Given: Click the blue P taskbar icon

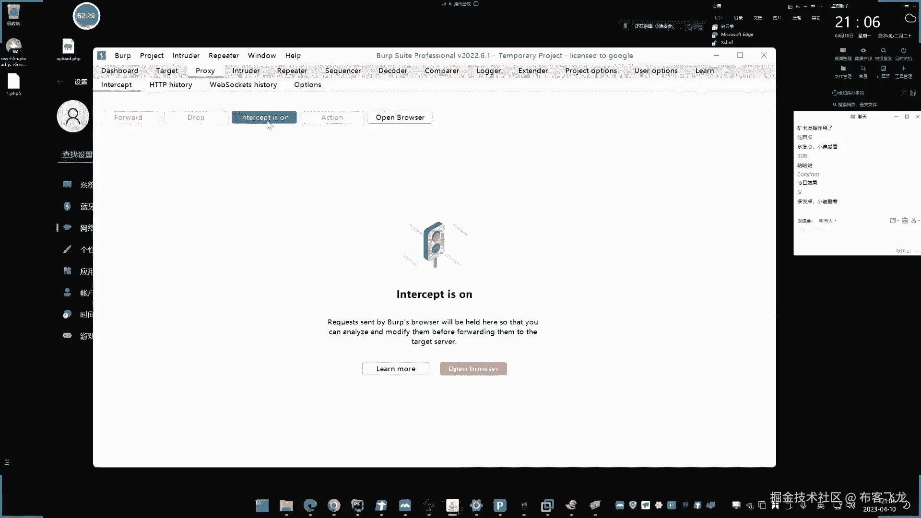Looking at the screenshot, I should click(500, 505).
